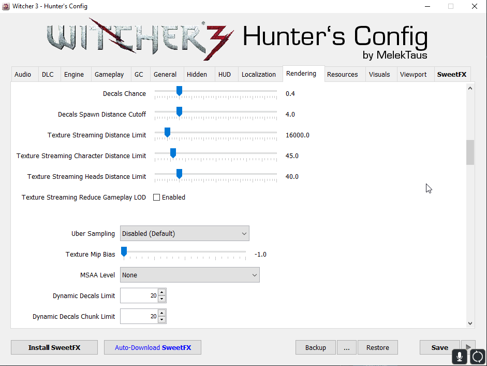Open the SweetFX tab
This screenshot has height=366, width=487.
click(452, 74)
